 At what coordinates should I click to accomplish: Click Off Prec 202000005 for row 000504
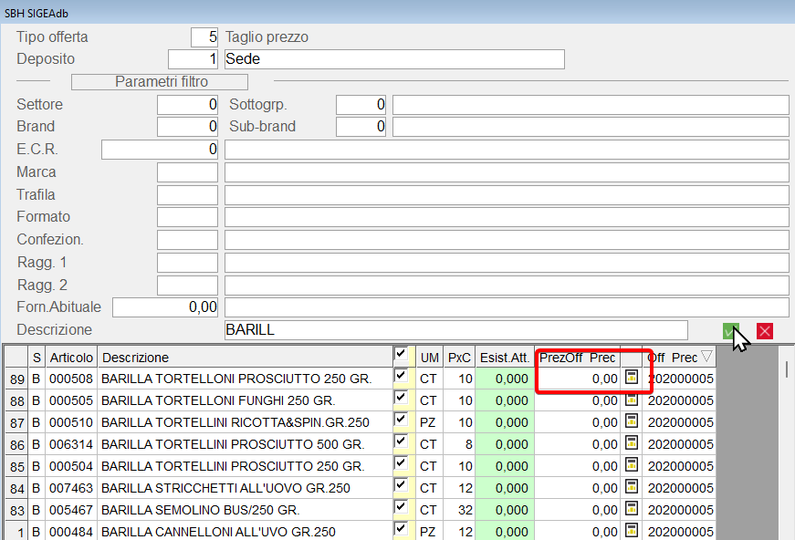(x=680, y=466)
